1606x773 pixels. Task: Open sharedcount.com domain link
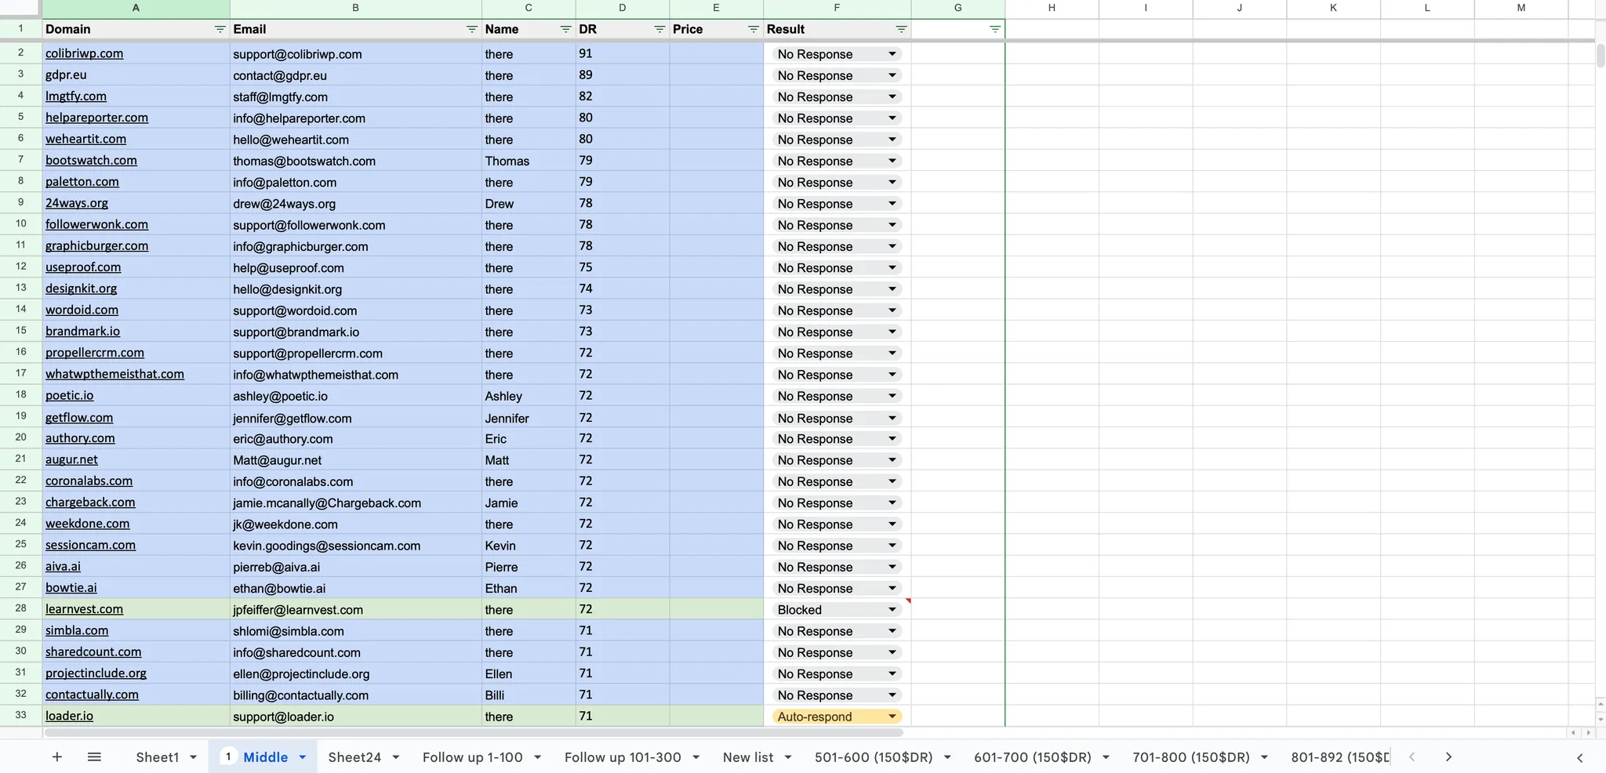[93, 651]
